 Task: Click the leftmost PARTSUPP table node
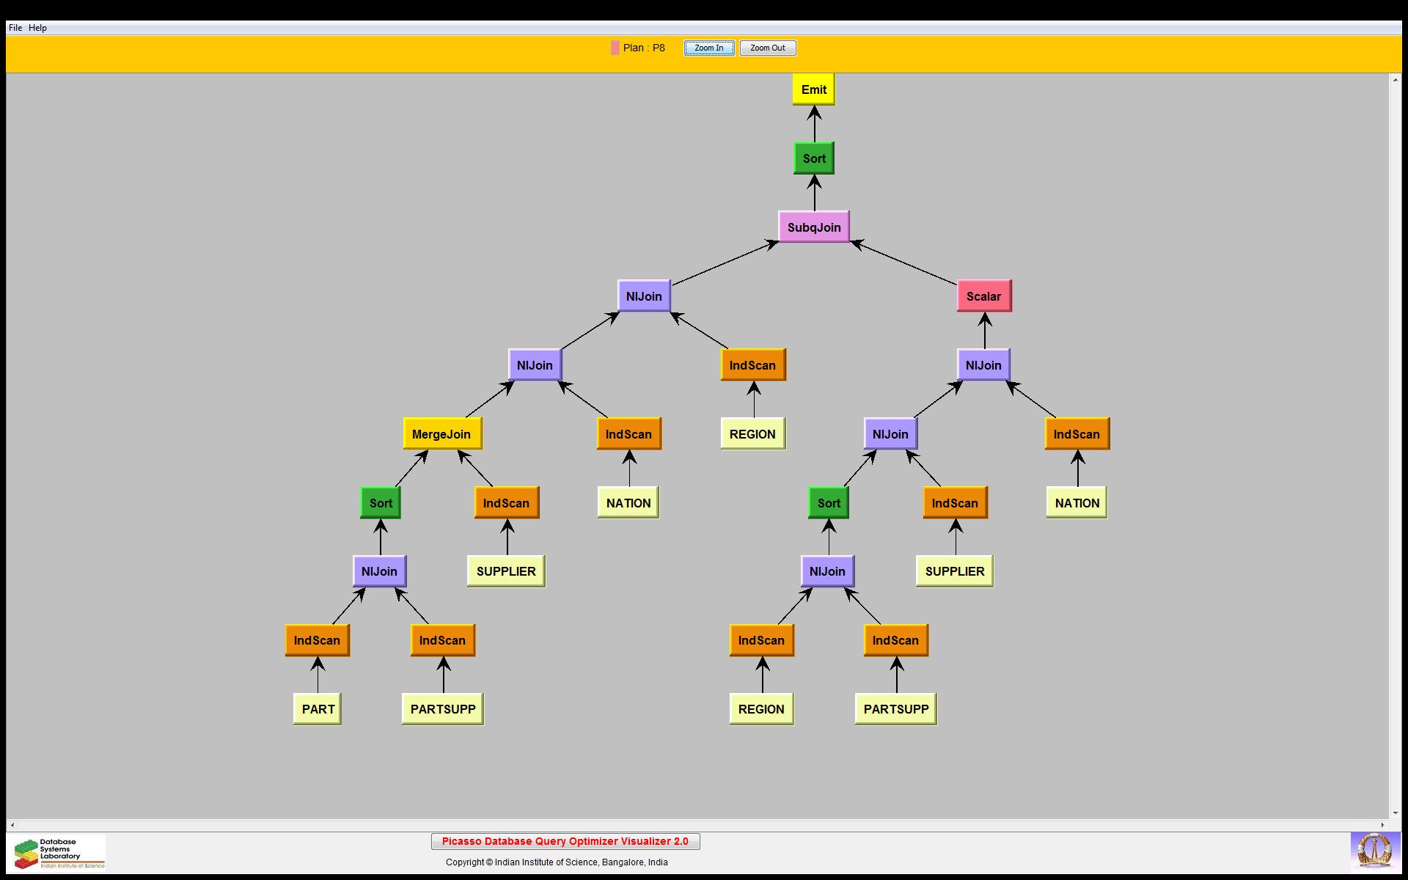click(x=443, y=709)
